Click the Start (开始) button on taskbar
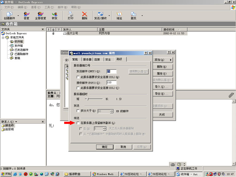The height and width of the screenshot is (177, 236). pyautogui.click(x=6, y=174)
